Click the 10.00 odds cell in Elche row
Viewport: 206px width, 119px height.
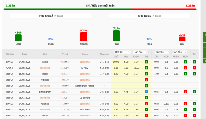[116, 62]
